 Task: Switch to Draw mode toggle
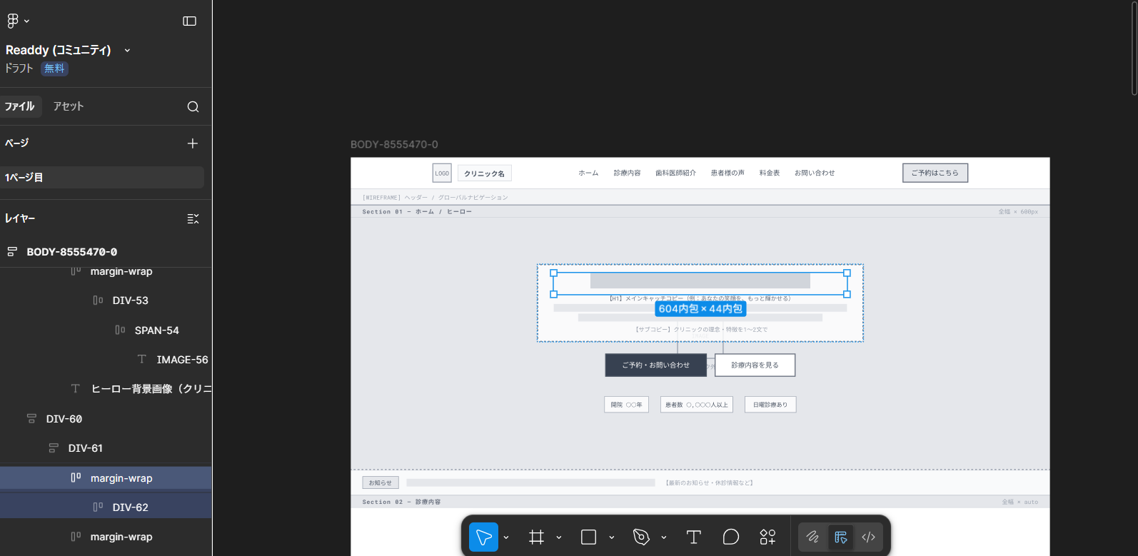[812, 537]
